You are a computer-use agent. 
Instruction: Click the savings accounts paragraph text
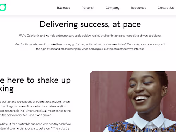(90, 46)
